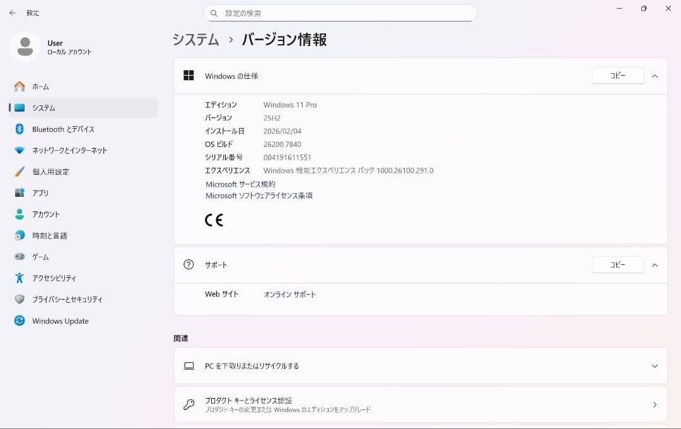Click the User profile avatar
The height and width of the screenshot is (429, 681).
(x=25, y=47)
